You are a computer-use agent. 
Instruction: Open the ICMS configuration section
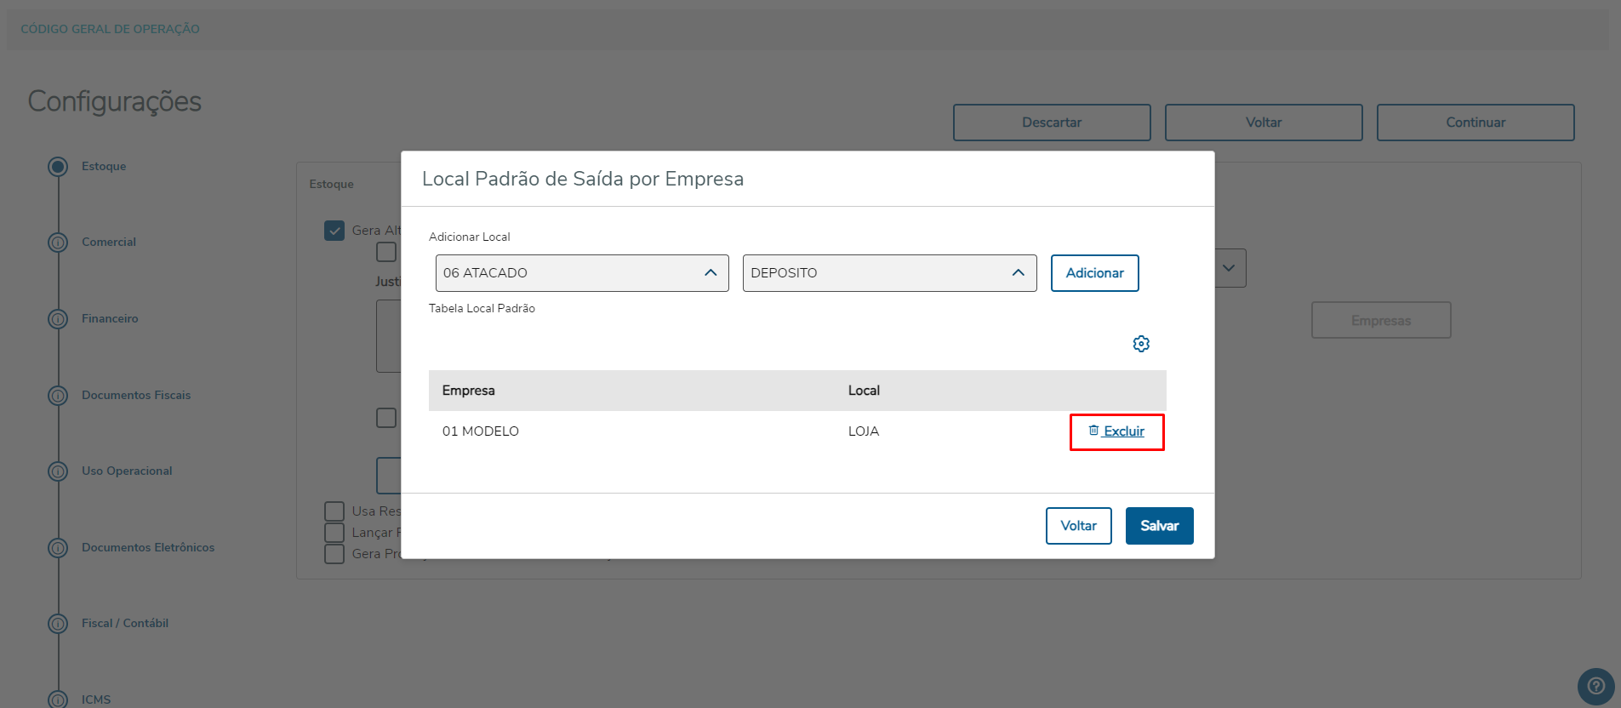click(96, 699)
